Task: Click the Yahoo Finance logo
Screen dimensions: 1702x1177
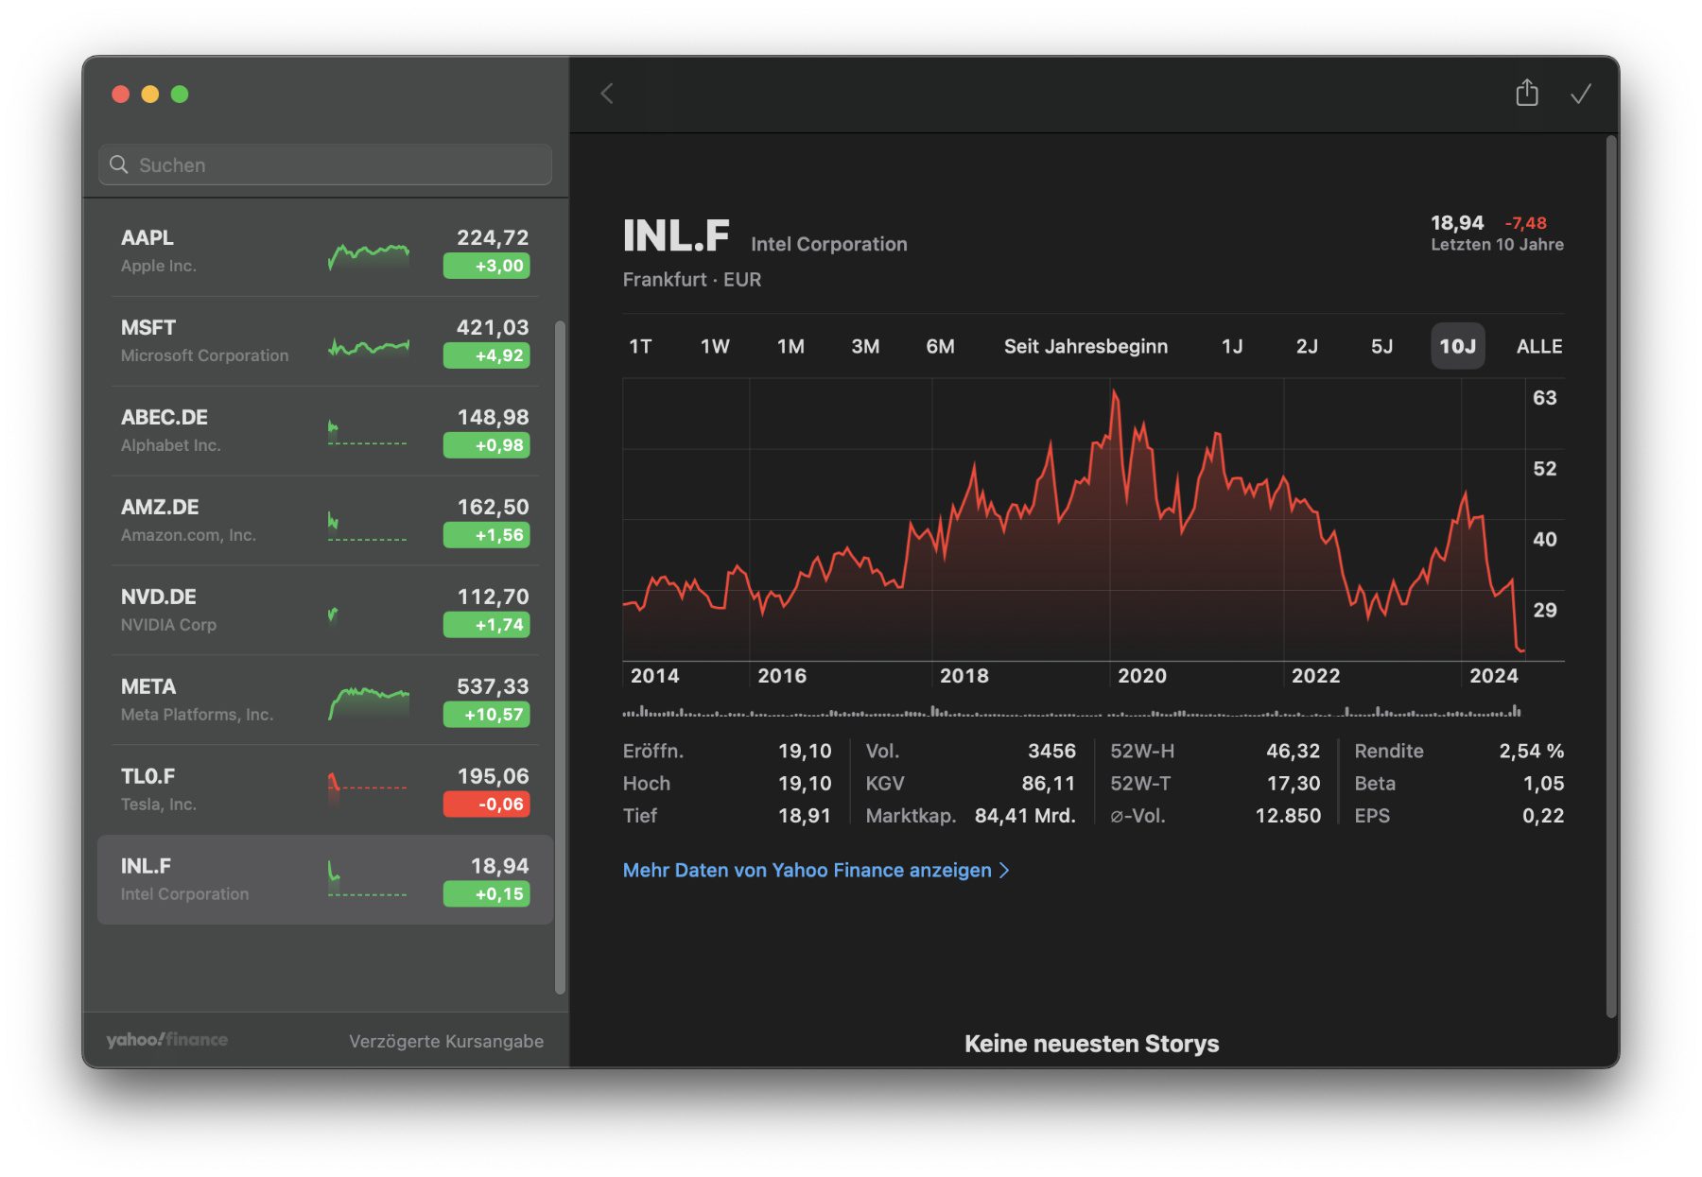Action: [167, 1040]
